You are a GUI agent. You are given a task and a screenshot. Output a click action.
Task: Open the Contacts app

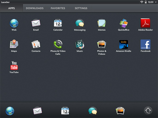[36, 44]
